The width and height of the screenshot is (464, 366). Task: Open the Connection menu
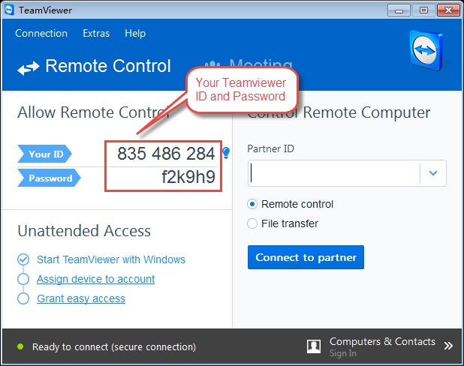pos(41,33)
